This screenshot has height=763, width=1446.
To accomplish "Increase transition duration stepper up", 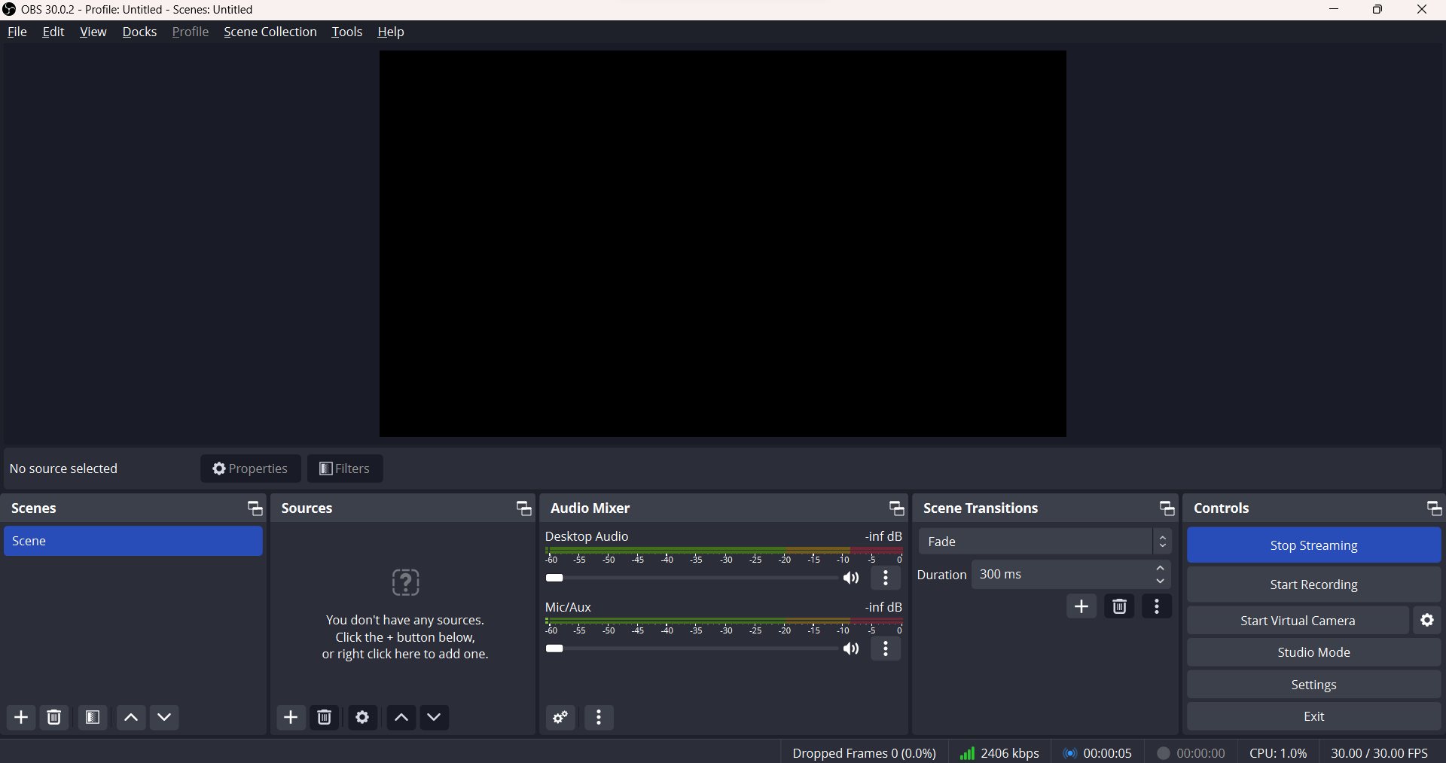I will (1161, 568).
